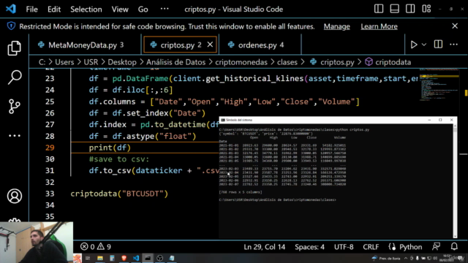Switch to the ordenes.py tab

[260, 45]
